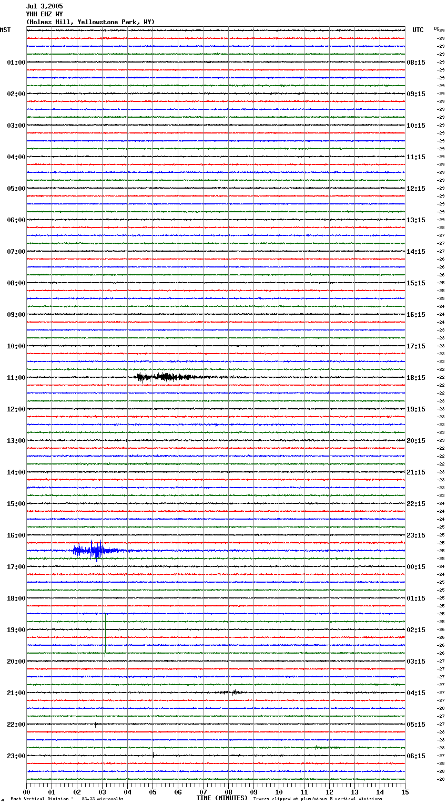447x806 pixels.
Task: Click the 15:00 MST time label
Action: [16, 504]
